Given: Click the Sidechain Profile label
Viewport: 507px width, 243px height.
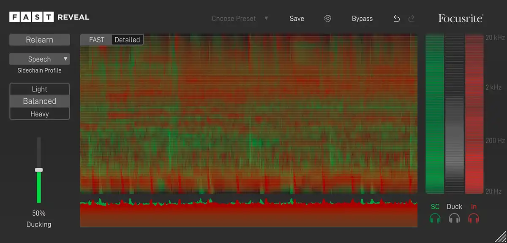Looking at the screenshot, I should [40, 70].
